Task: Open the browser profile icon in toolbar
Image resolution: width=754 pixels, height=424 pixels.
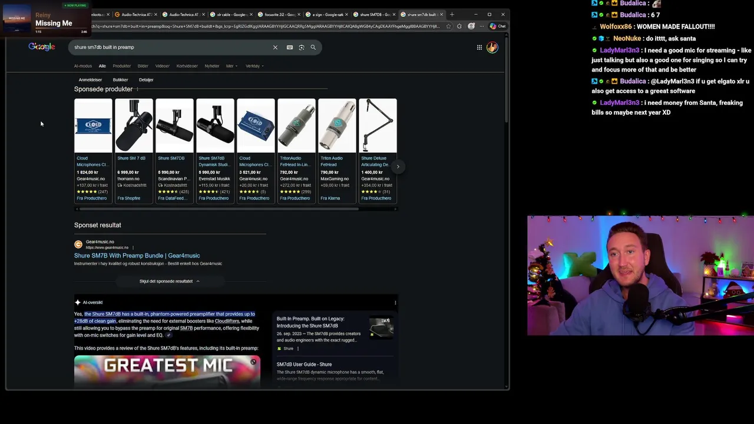Action: pyautogui.click(x=471, y=26)
